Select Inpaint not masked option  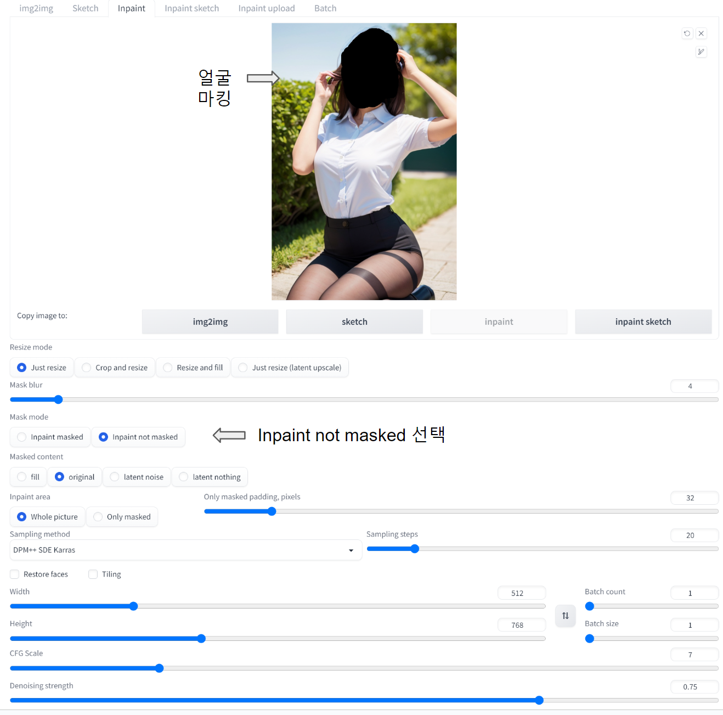pos(138,437)
